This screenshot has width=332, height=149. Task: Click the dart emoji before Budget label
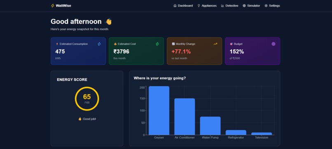pos(231,44)
